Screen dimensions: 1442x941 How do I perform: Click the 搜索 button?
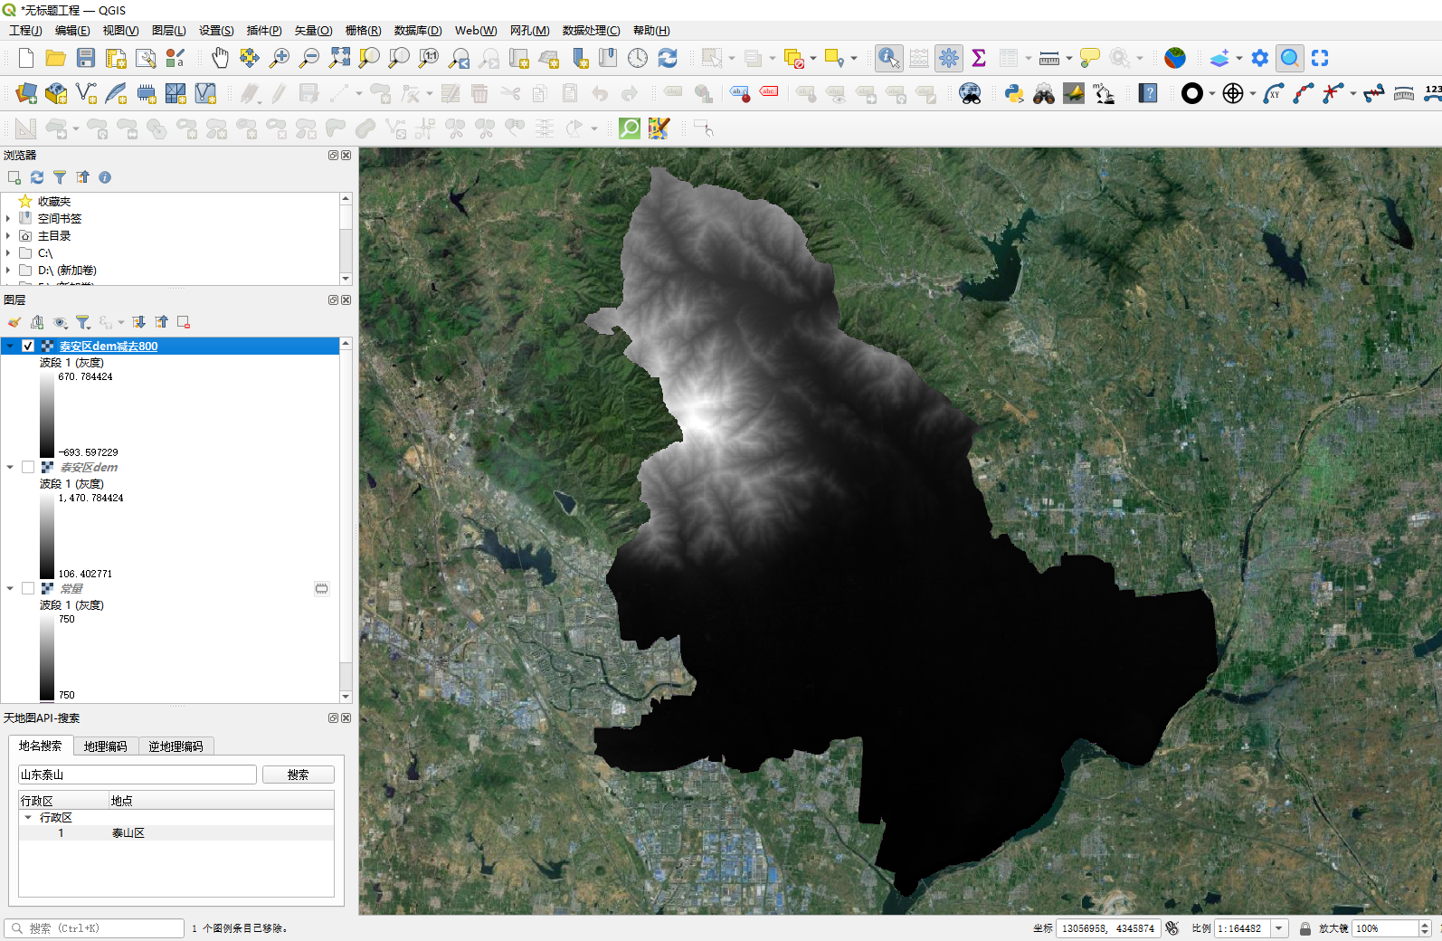298,775
